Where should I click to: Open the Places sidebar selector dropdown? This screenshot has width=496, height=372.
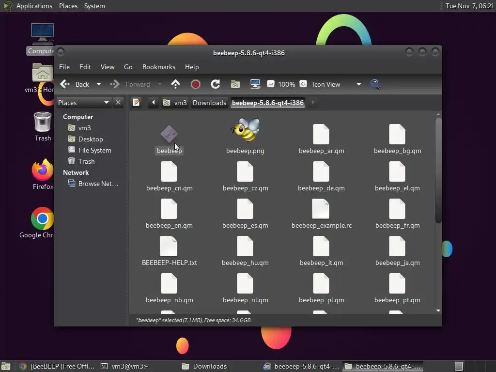point(83,103)
